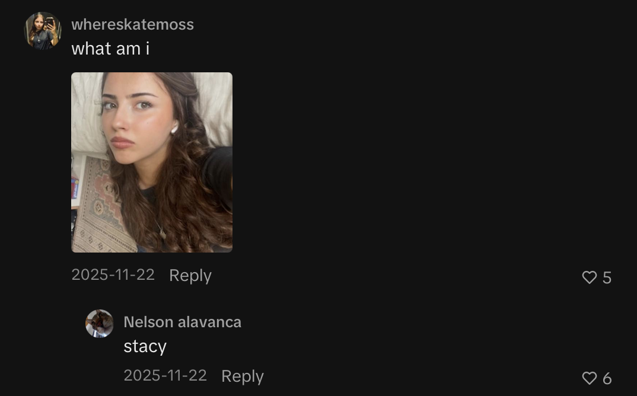This screenshot has width=637, height=396.
Task: Reply to the whereskatemoss comment
Action: click(x=190, y=276)
